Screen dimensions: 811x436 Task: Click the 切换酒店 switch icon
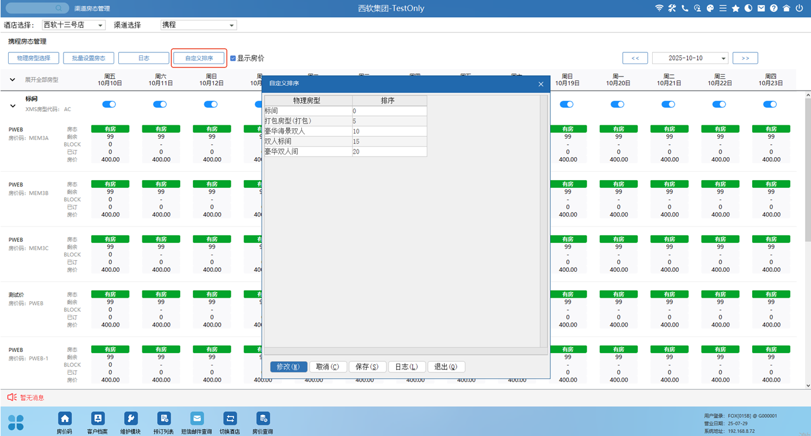coord(230,419)
